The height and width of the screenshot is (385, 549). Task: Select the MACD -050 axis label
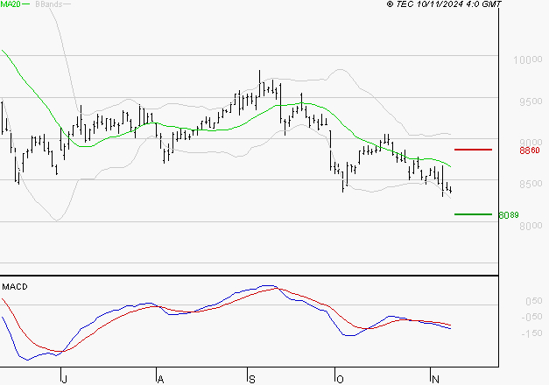pyautogui.click(x=531, y=317)
